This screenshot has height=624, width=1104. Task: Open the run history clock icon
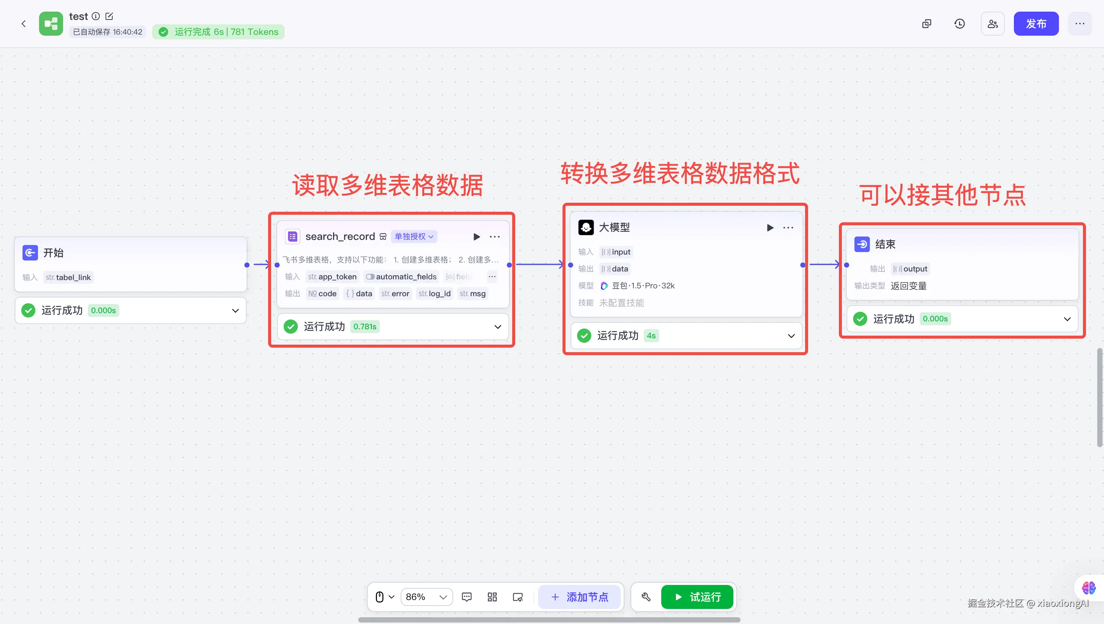[x=959, y=24]
